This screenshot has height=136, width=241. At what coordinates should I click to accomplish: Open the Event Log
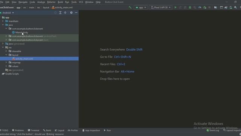[x=213, y=130]
